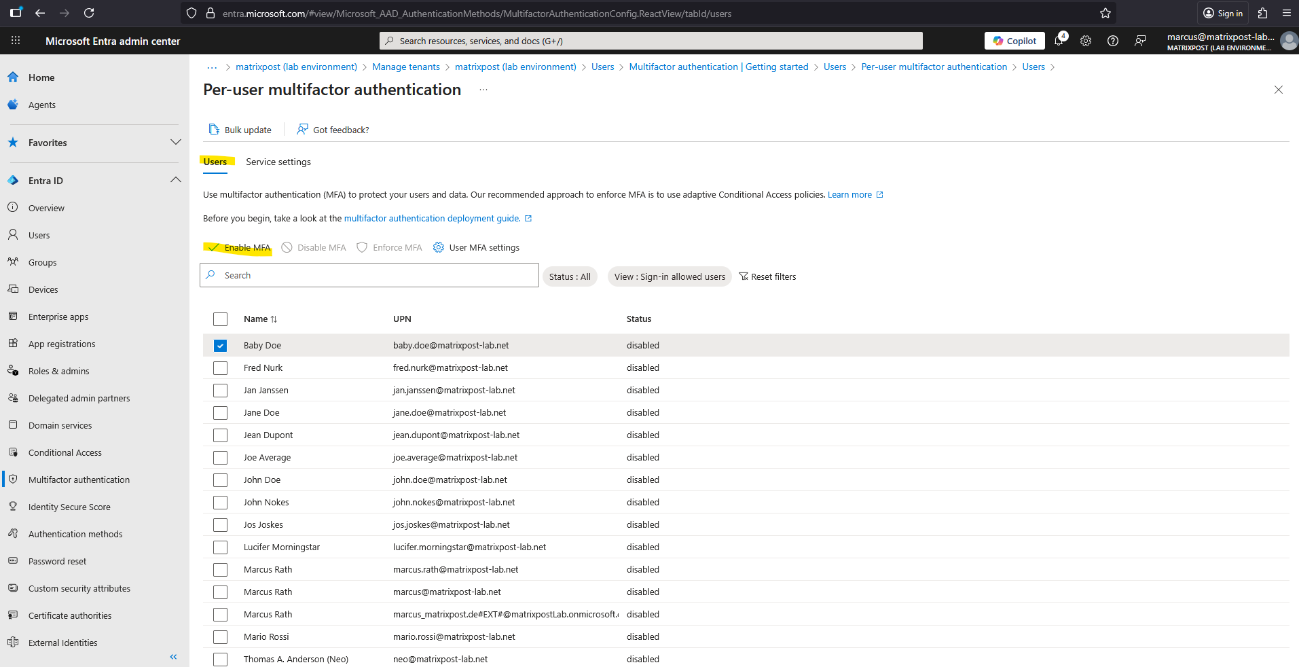This screenshot has width=1299, height=667.
Task: Click the browser Sign in button
Action: 1224,13
